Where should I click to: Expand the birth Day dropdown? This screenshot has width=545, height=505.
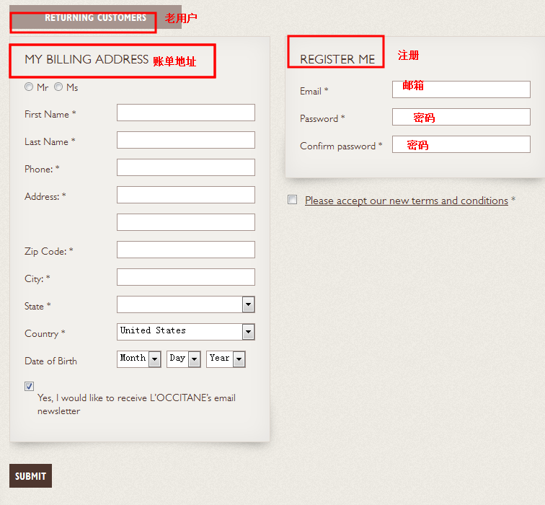[x=183, y=359]
